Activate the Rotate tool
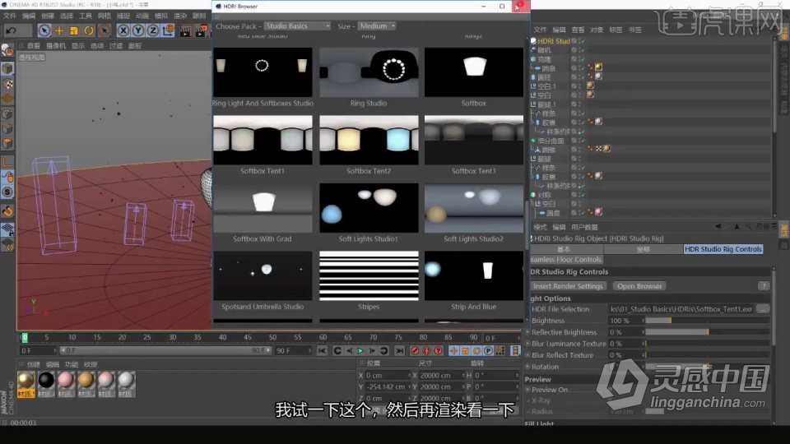Image resolution: width=790 pixels, height=444 pixels. (x=89, y=30)
